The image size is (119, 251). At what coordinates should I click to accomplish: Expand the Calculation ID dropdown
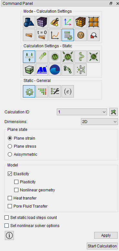pyautogui.click(x=82, y=112)
